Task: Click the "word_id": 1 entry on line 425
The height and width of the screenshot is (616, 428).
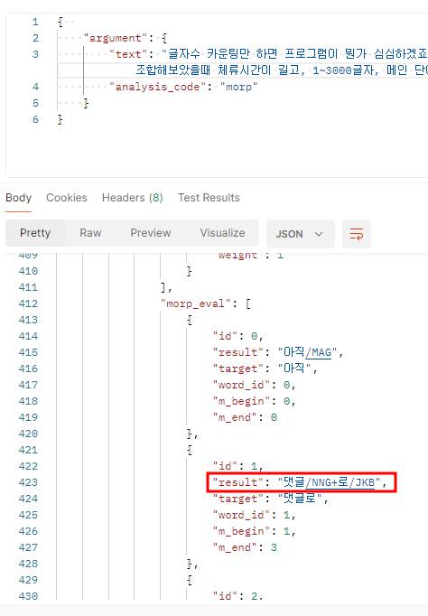Action: (255, 515)
